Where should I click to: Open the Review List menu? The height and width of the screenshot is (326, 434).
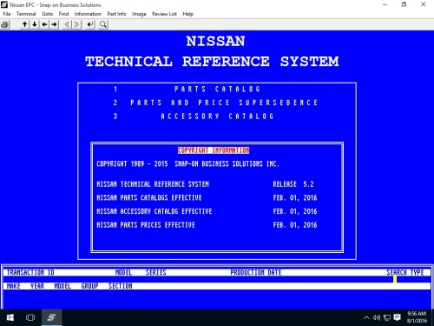pyautogui.click(x=164, y=14)
